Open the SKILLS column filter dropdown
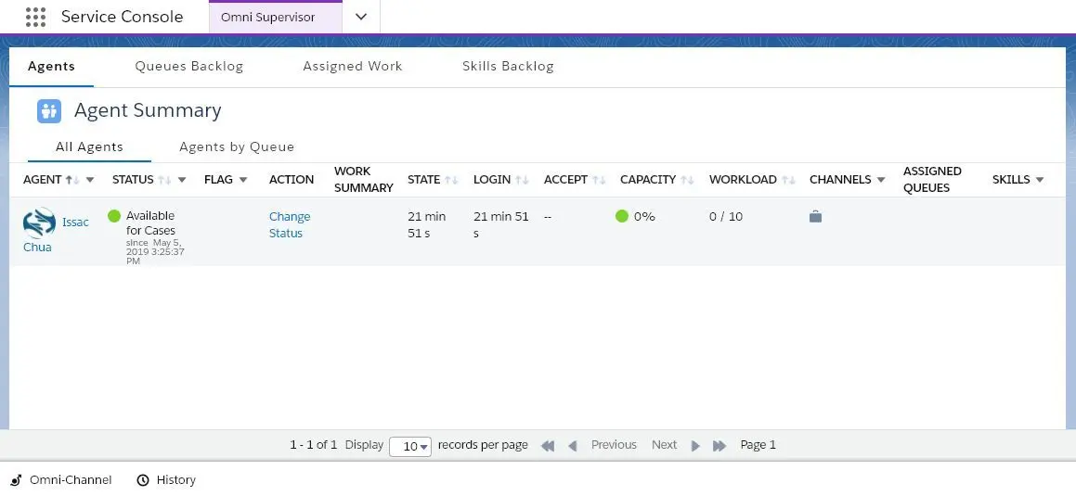Viewport: 1076px width, 496px height. [x=1040, y=180]
